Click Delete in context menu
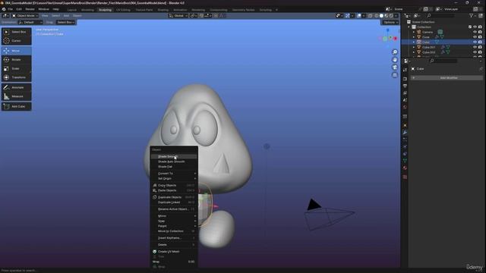 click(x=174, y=245)
